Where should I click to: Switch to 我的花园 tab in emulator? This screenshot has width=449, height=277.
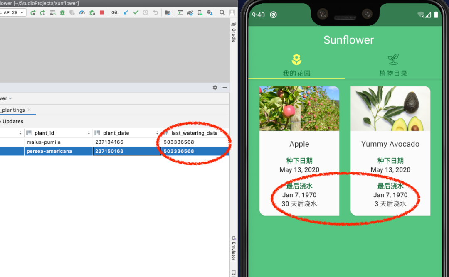297,65
